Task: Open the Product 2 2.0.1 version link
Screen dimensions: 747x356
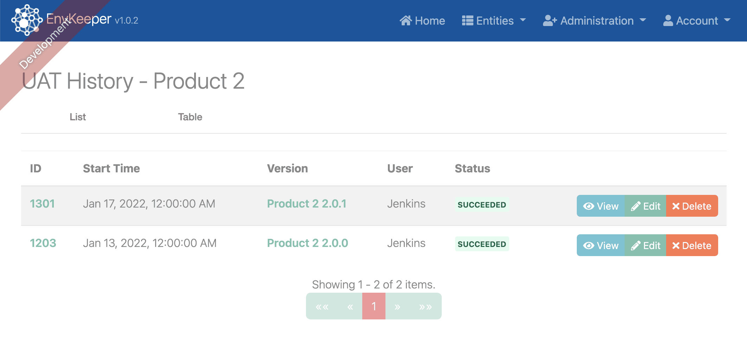Action: 307,204
